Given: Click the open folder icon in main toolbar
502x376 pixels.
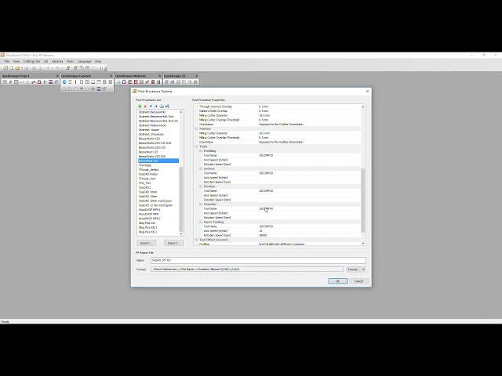Looking at the screenshot, I should pos(17,68).
